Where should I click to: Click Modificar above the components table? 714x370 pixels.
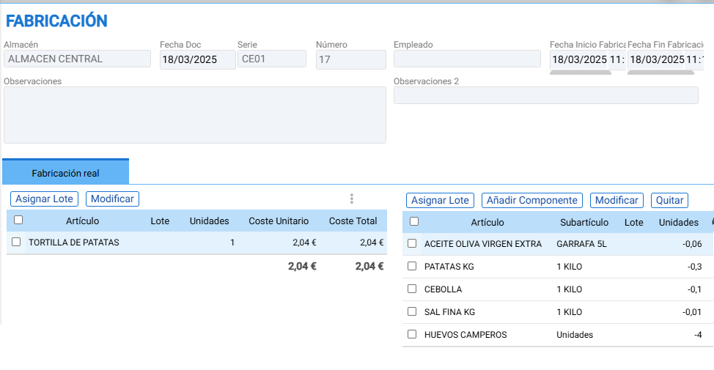(x=617, y=200)
